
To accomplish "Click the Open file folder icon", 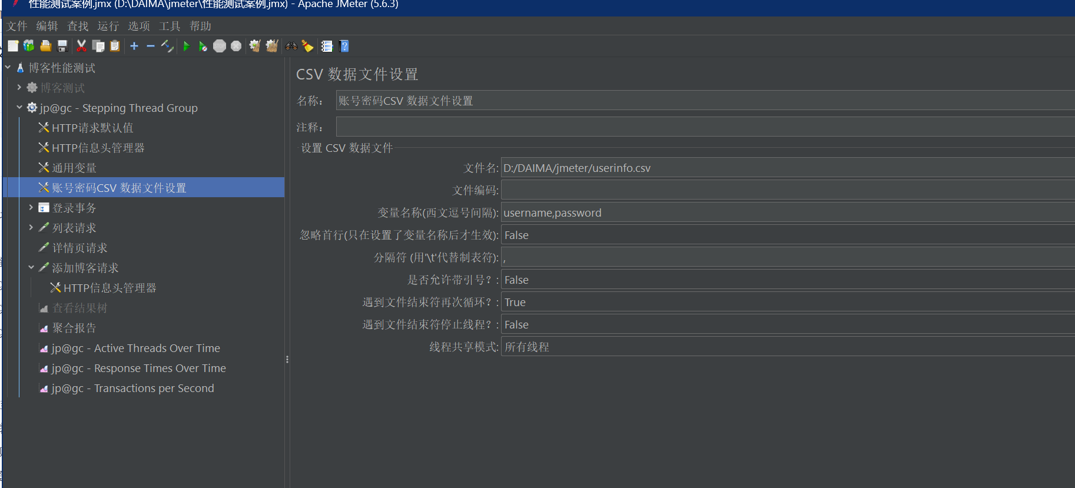I will click(x=45, y=46).
